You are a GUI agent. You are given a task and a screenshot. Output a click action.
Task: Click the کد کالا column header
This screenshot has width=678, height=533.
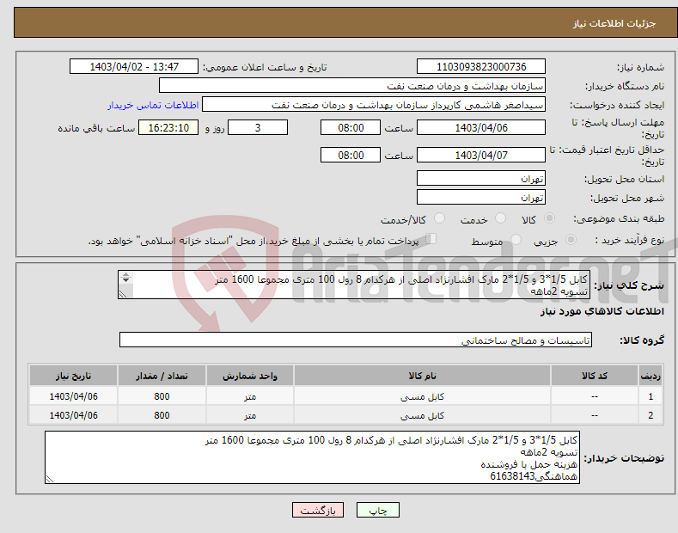tap(595, 376)
